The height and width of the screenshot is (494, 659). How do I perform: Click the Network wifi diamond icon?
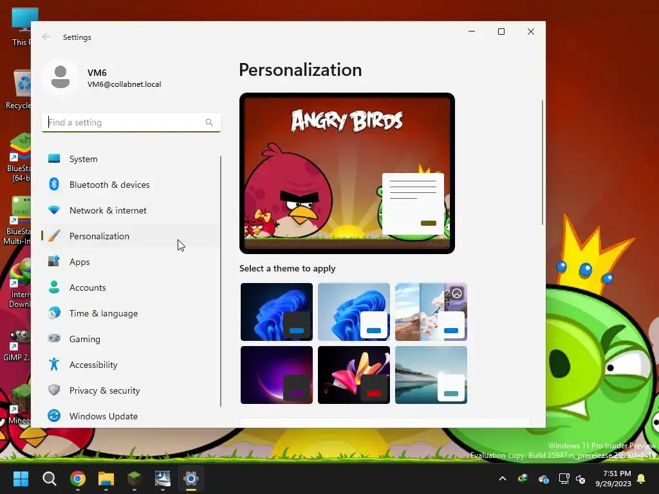click(x=54, y=210)
